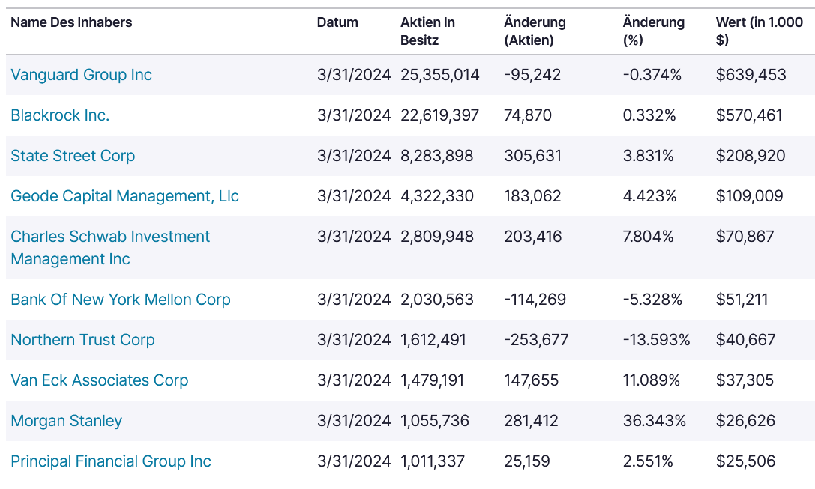Click the Wert (in 1.000 $) header
Viewport: 815px width, 489px height.
coord(759,31)
